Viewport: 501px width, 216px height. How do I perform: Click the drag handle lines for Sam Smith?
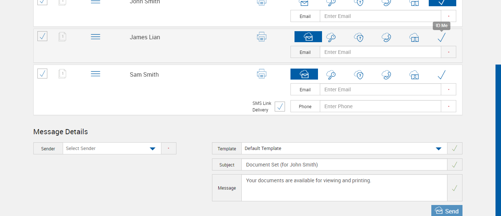(x=95, y=74)
